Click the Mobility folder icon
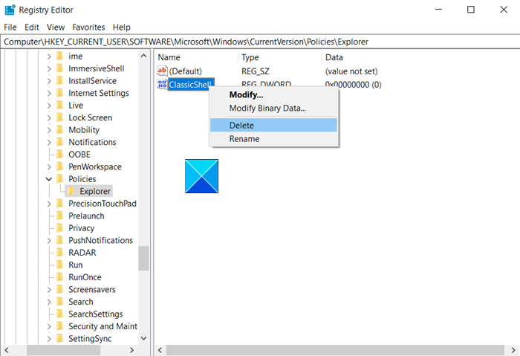Screen dimensions: 520x356 click(x=60, y=130)
